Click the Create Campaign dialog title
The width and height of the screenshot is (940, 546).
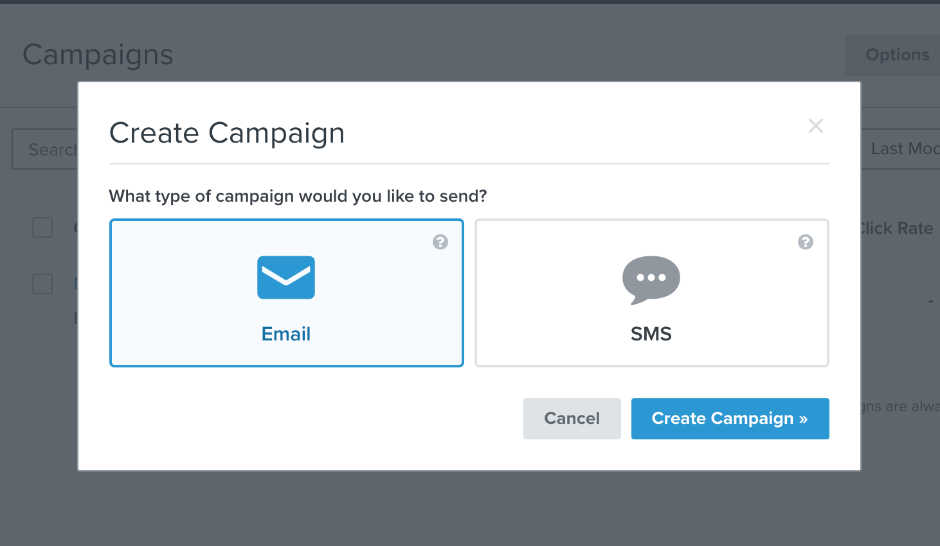click(x=227, y=133)
